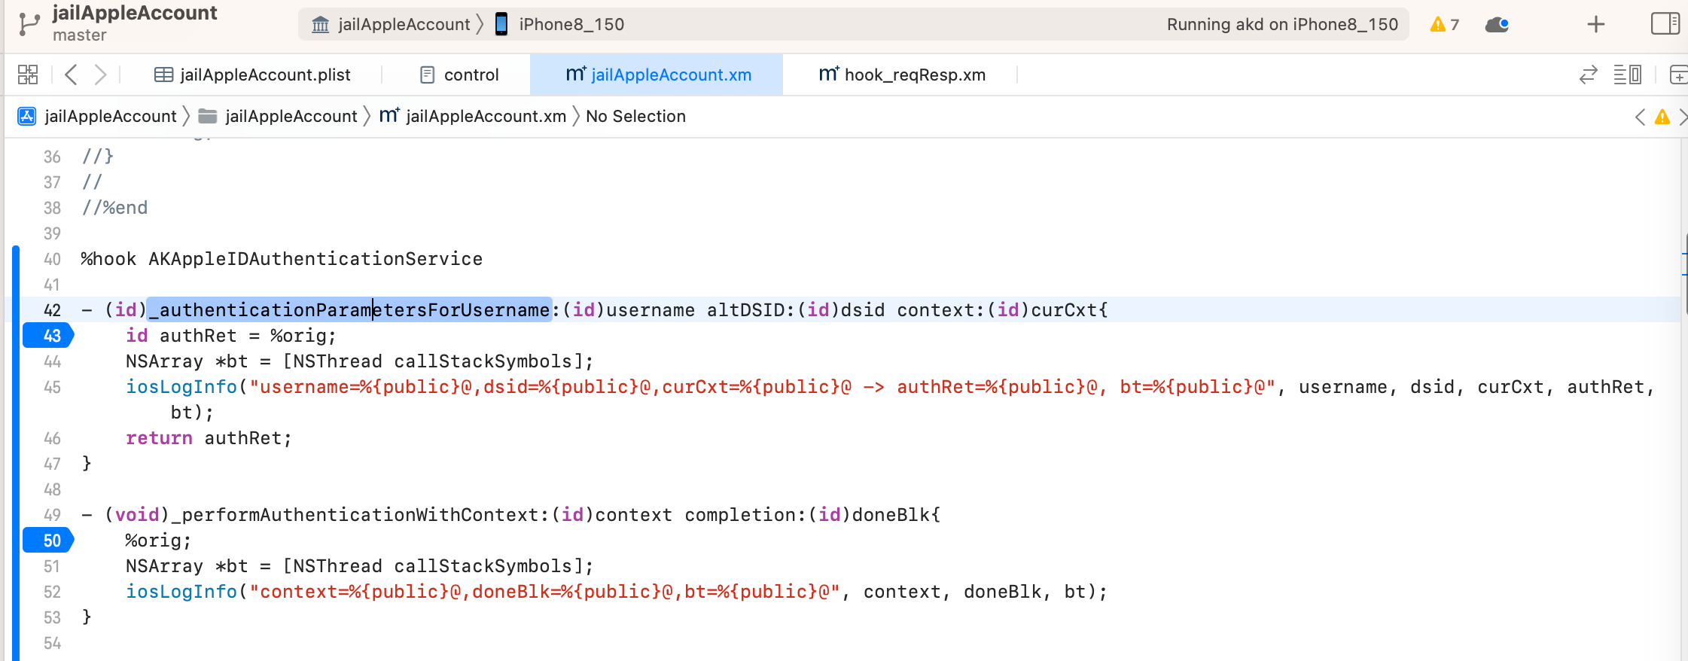Click the plus Library button
The image size is (1688, 661).
[x=1596, y=24]
